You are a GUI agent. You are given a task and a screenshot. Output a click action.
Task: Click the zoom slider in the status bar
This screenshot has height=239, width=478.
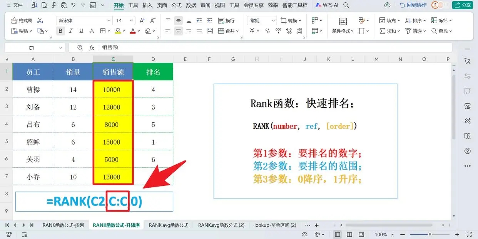(x=430, y=234)
